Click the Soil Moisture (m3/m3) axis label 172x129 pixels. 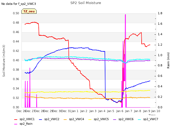click(4, 61)
